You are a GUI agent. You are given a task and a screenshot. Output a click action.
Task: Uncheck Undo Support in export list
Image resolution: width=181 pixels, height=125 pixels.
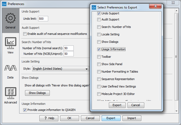tap(99, 13)
